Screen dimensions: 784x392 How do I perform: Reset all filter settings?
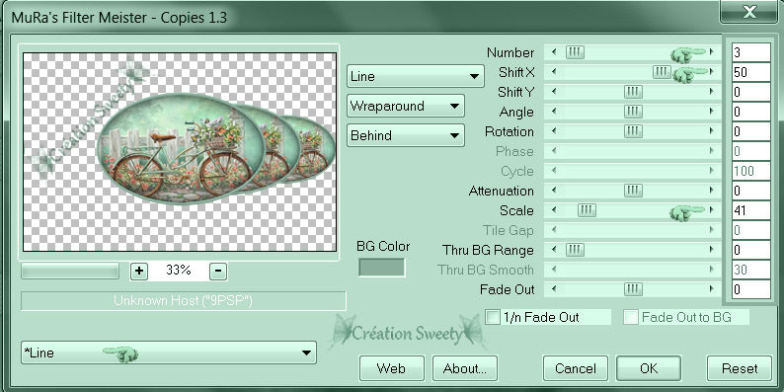click(x=740, y=369)
